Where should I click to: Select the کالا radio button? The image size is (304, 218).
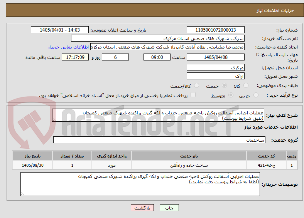click(x=246, y=86)
